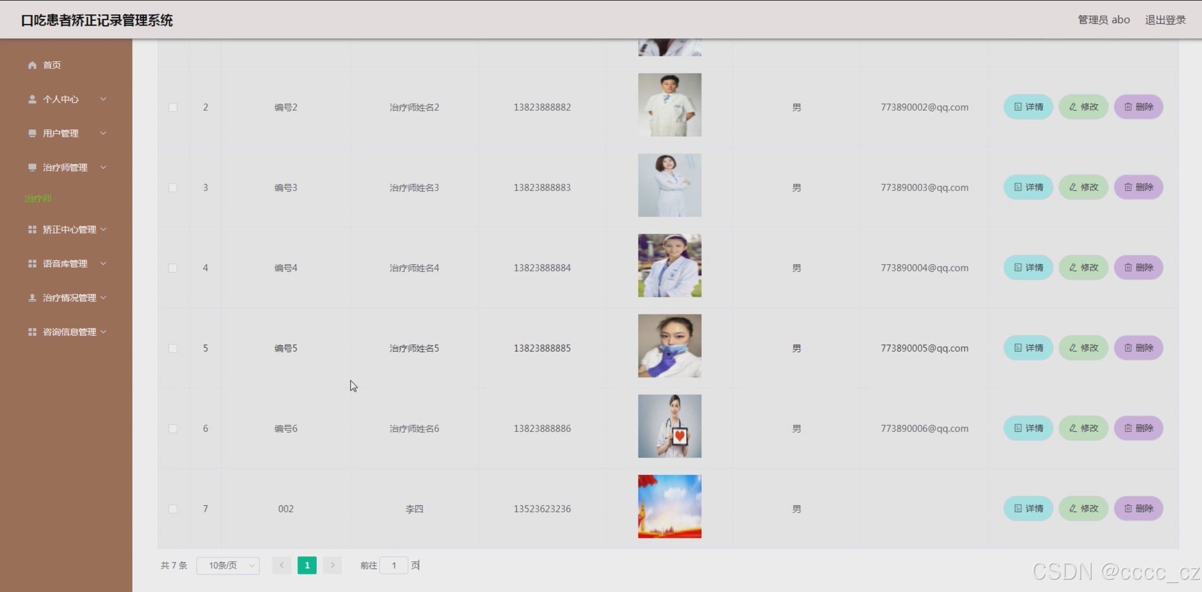The width and height of the screenshot is (1202, 592).
Task: Click 详情 icon button for row 编号2
Action: (x=1028, y=107)
